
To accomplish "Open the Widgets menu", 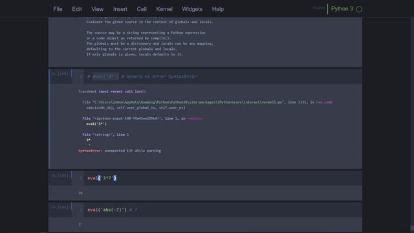I will click(x=192, y=9).
